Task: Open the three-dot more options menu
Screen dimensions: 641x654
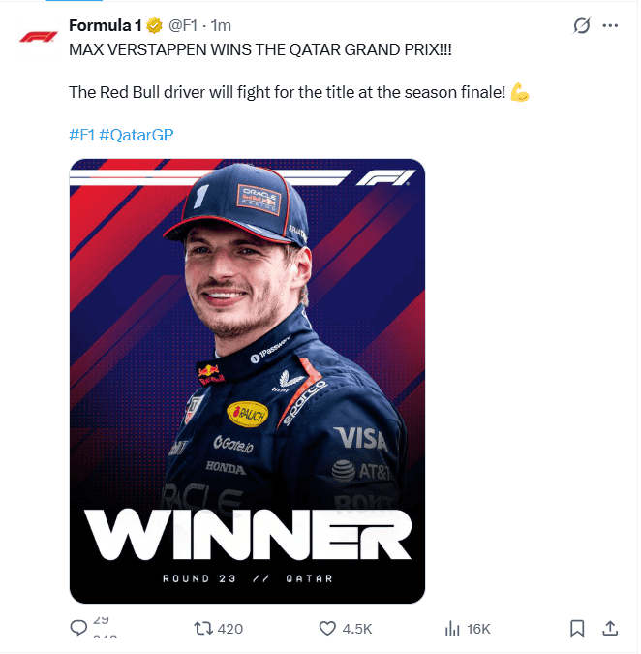Action: click(610, 26)
